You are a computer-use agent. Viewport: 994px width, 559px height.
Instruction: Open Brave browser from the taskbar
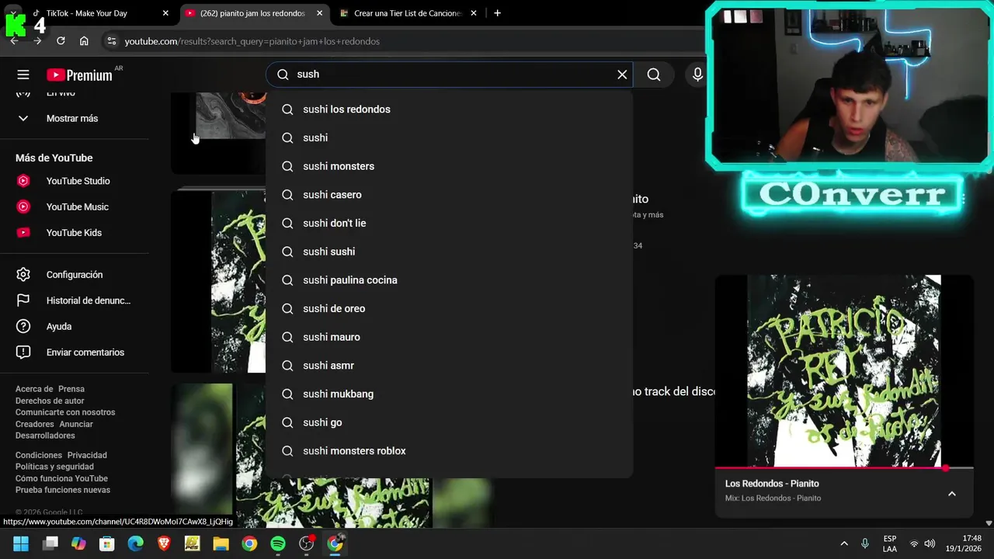coord(164,543)
